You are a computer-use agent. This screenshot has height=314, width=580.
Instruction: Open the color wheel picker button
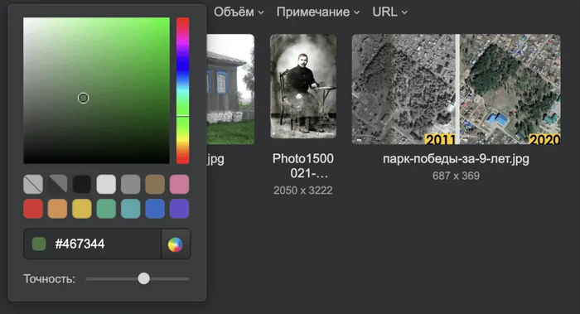click(x=176, y=244)
